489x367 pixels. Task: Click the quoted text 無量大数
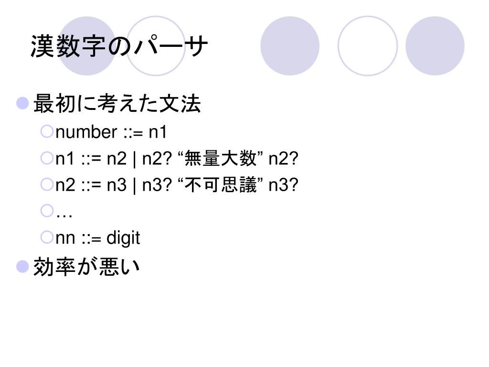221,158
